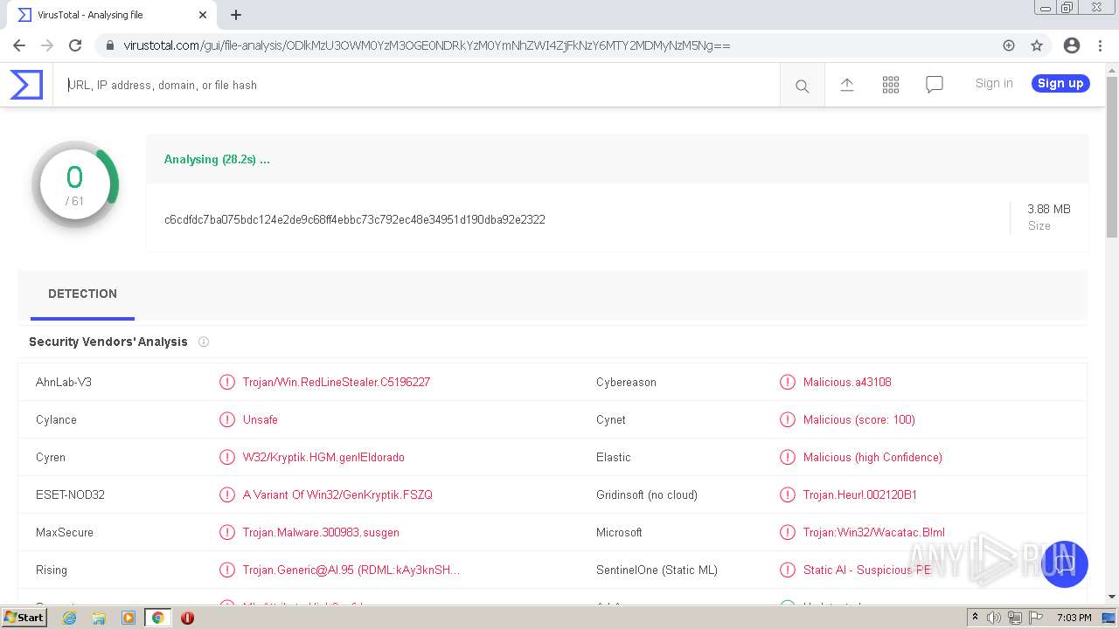The height and width of the screenshot is (629, 1119).
Task: Click the Elastic alert icon
Action: coord(788,457)
